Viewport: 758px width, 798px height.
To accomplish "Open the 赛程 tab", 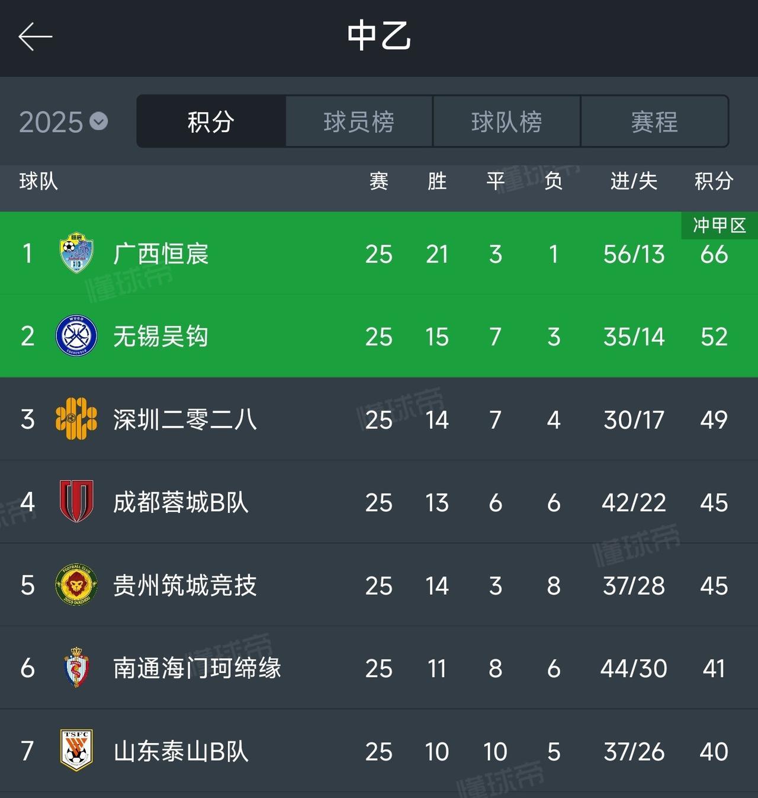I will [654, 121].
